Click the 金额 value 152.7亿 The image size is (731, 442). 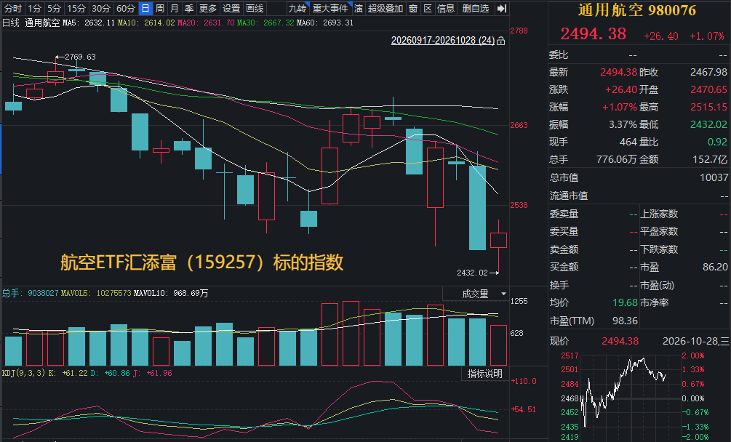[x=710, y=159]
